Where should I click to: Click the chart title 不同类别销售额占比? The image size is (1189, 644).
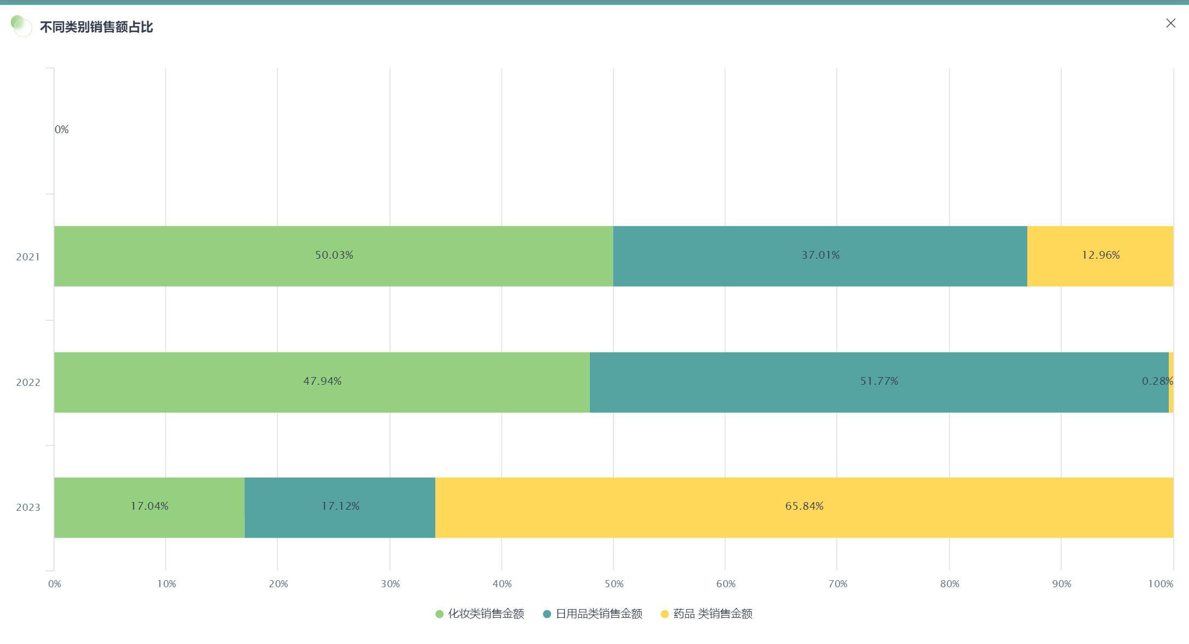coord(96,27)
